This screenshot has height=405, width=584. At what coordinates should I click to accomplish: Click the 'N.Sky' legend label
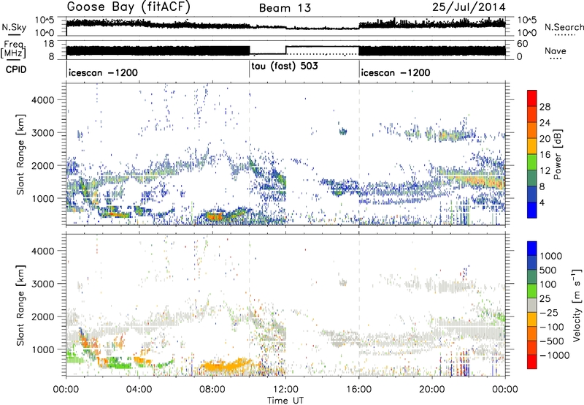click(14, 27)
